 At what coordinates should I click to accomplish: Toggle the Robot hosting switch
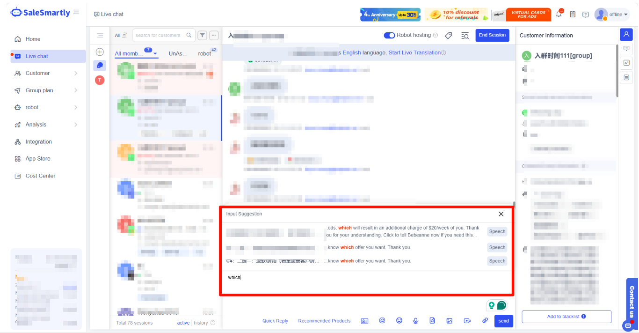[x=389, y=35]
